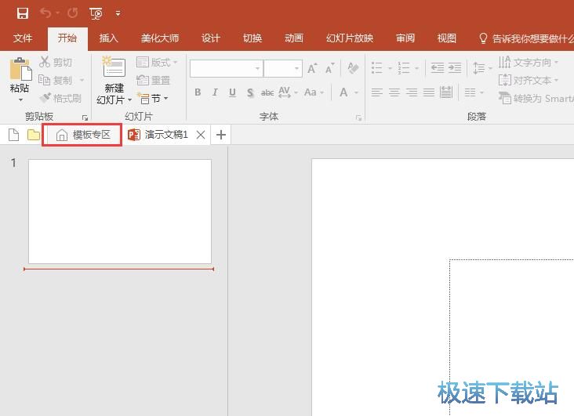Toggle text shadow formatting
The image size is (574, 416).
(x=250, y=92)
